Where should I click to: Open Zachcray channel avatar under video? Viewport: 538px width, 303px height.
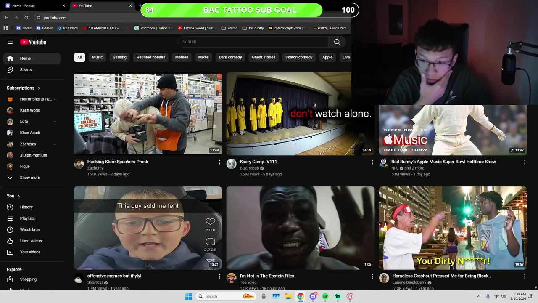point(79,164)
